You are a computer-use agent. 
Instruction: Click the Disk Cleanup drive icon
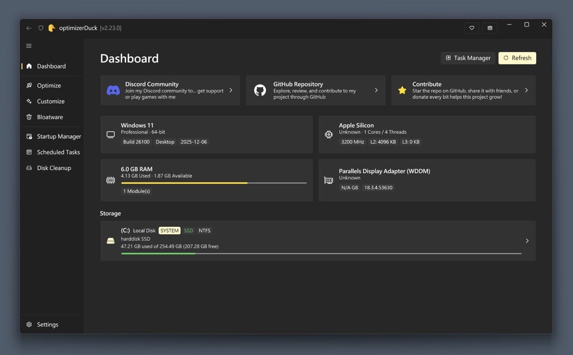pos(29,168)
